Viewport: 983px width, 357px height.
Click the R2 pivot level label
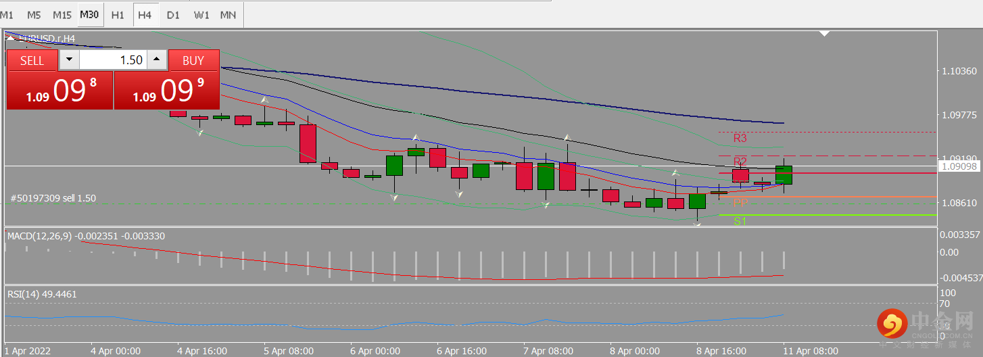pos(740,161)
